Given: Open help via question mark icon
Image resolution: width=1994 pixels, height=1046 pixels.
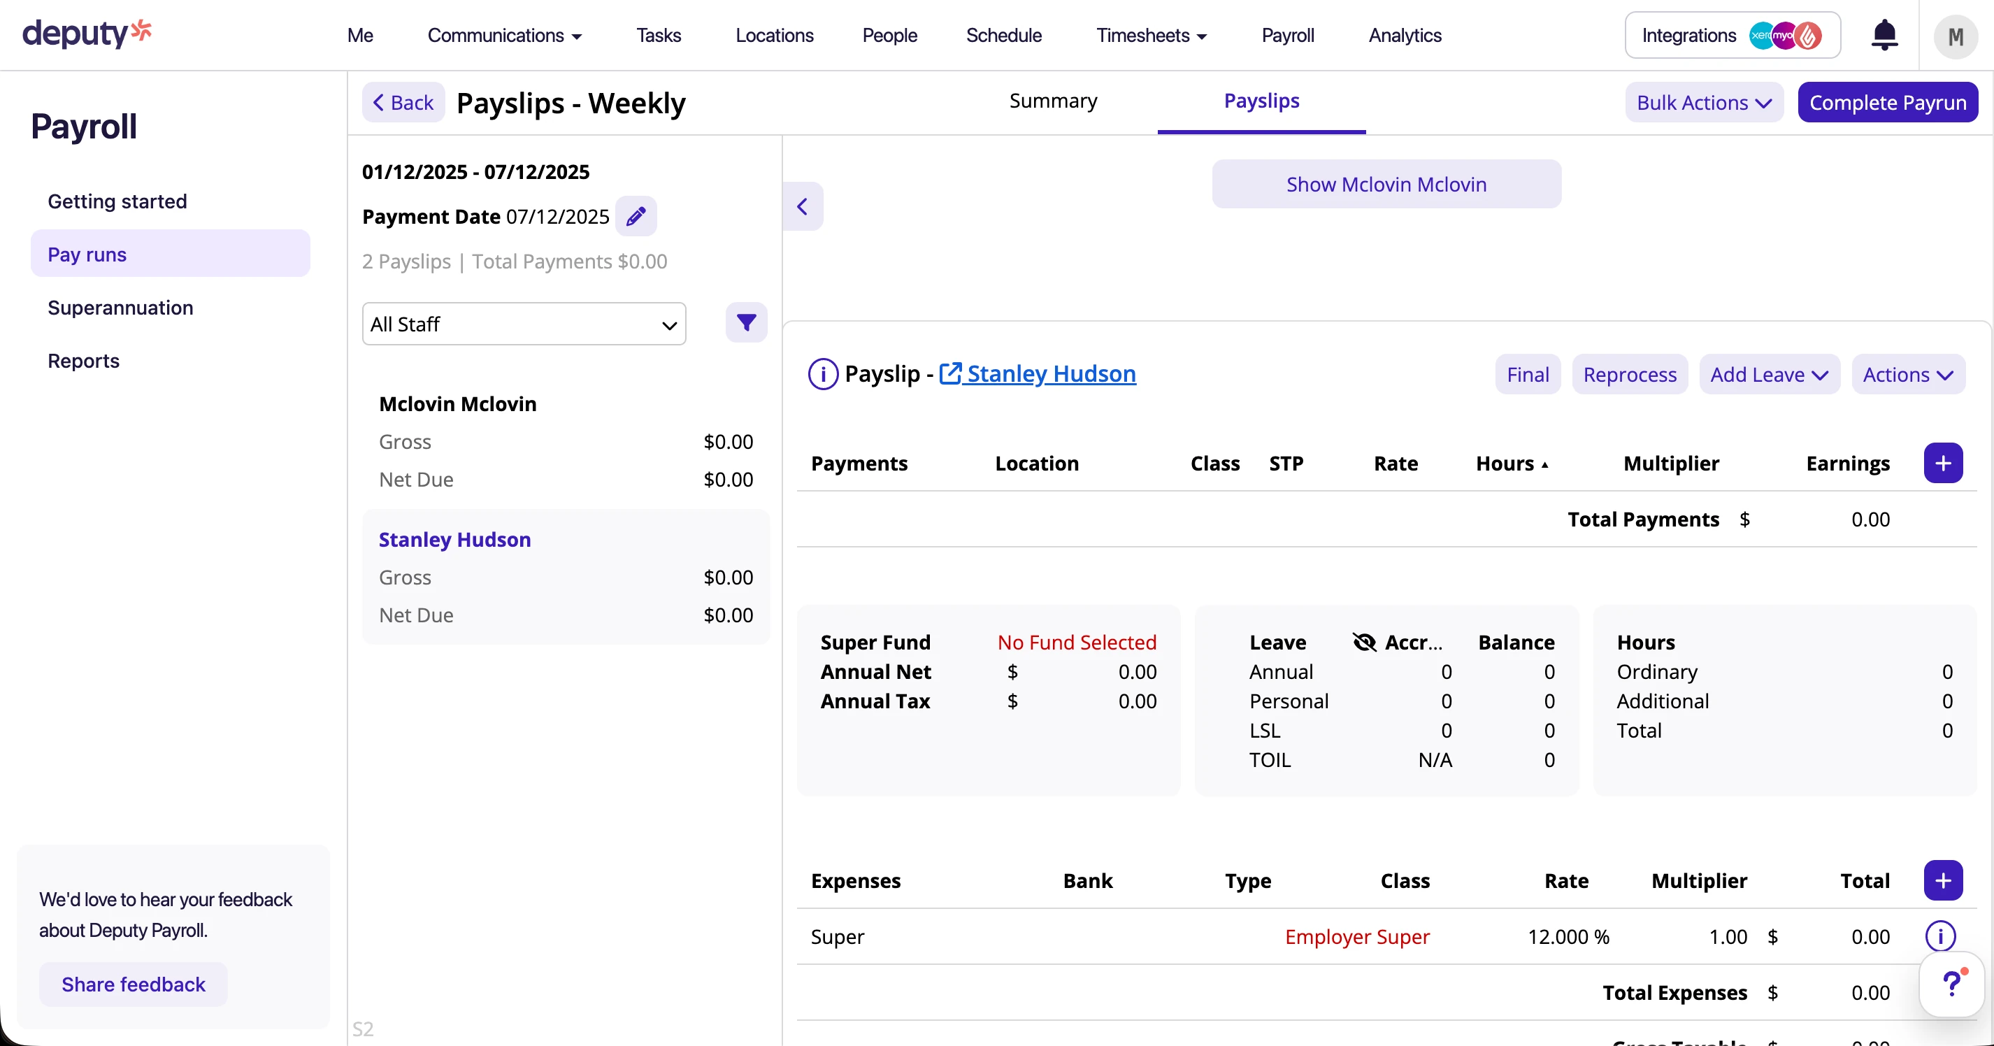Looking at the screenshot, I should [1953, 983].
